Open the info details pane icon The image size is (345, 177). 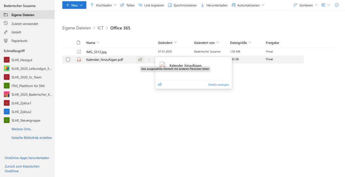[x=337, y=5]
